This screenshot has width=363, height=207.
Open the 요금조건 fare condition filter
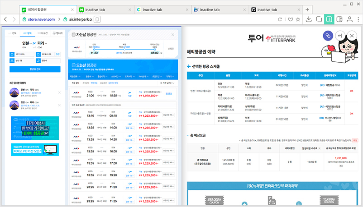click(157, 76)
